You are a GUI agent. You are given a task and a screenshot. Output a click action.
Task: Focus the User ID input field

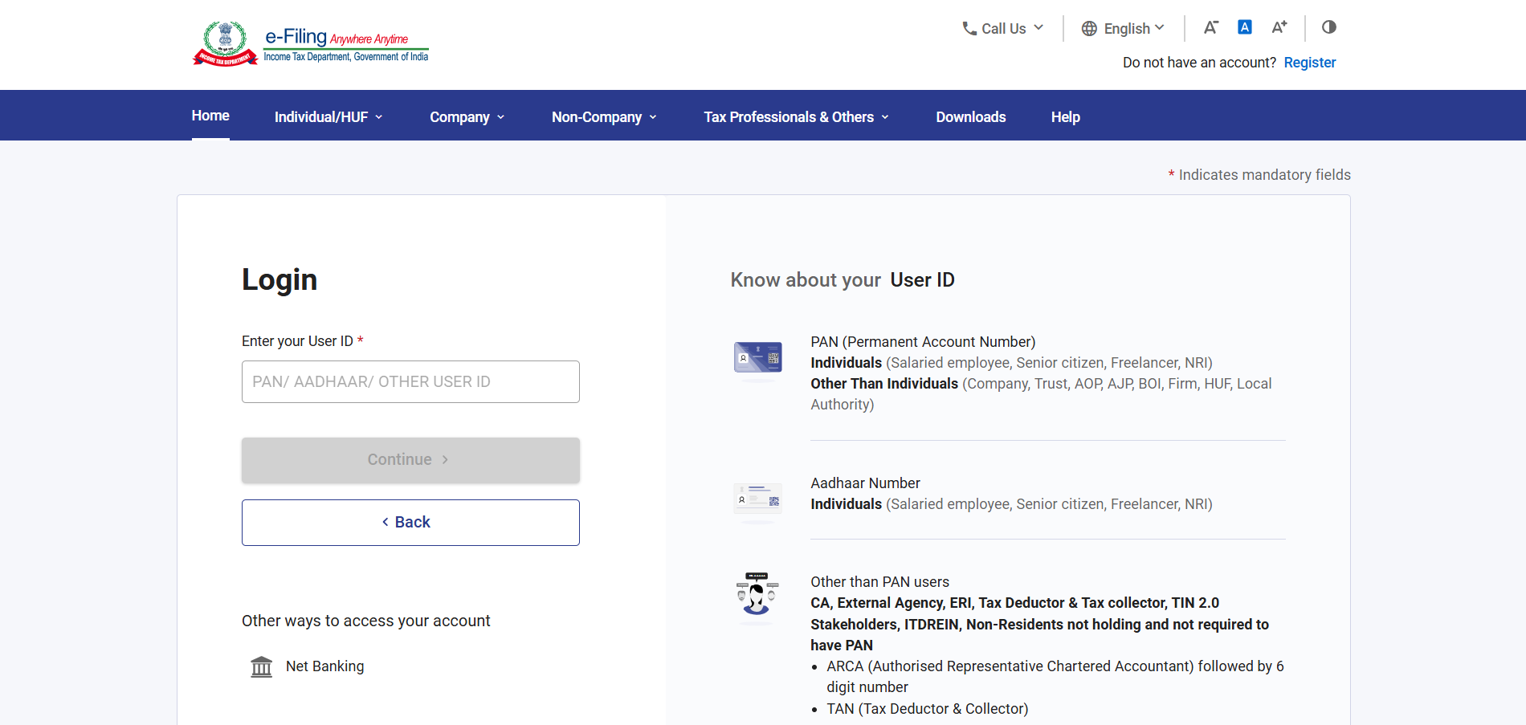(x=410, y=382)
